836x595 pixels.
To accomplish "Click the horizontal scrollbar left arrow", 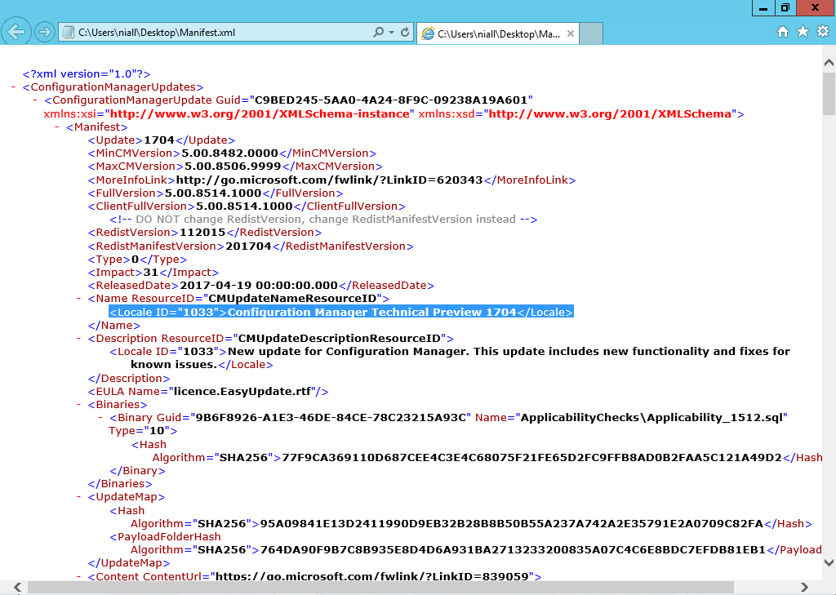I will pos(17,587).
